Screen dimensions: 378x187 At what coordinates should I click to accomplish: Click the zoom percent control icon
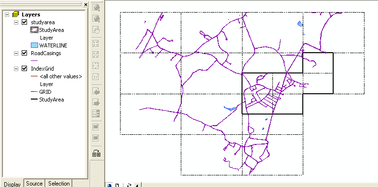[96, 114]
